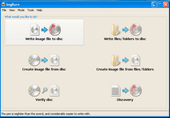Click the blue arrow above Write files/folders to disc

(x=126, y=29)
